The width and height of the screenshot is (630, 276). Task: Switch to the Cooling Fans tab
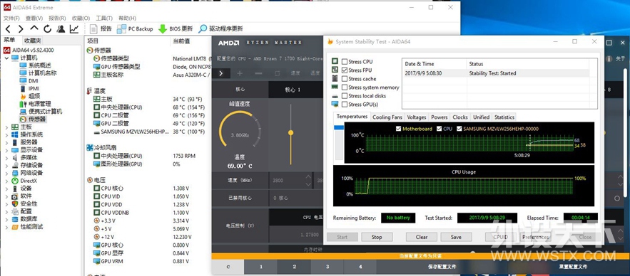[x=387, y=117]
